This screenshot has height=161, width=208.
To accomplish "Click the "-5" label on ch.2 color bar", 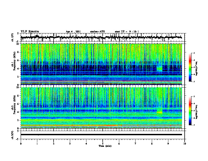I will coord(194,111).
